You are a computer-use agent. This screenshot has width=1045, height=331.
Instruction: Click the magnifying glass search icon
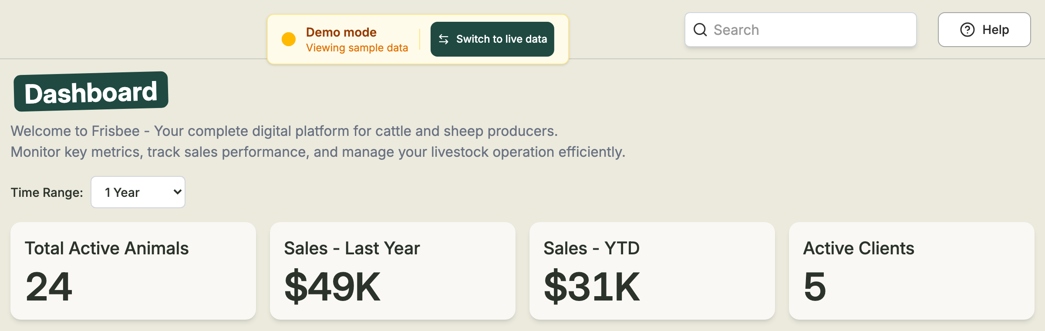(700, 30)
